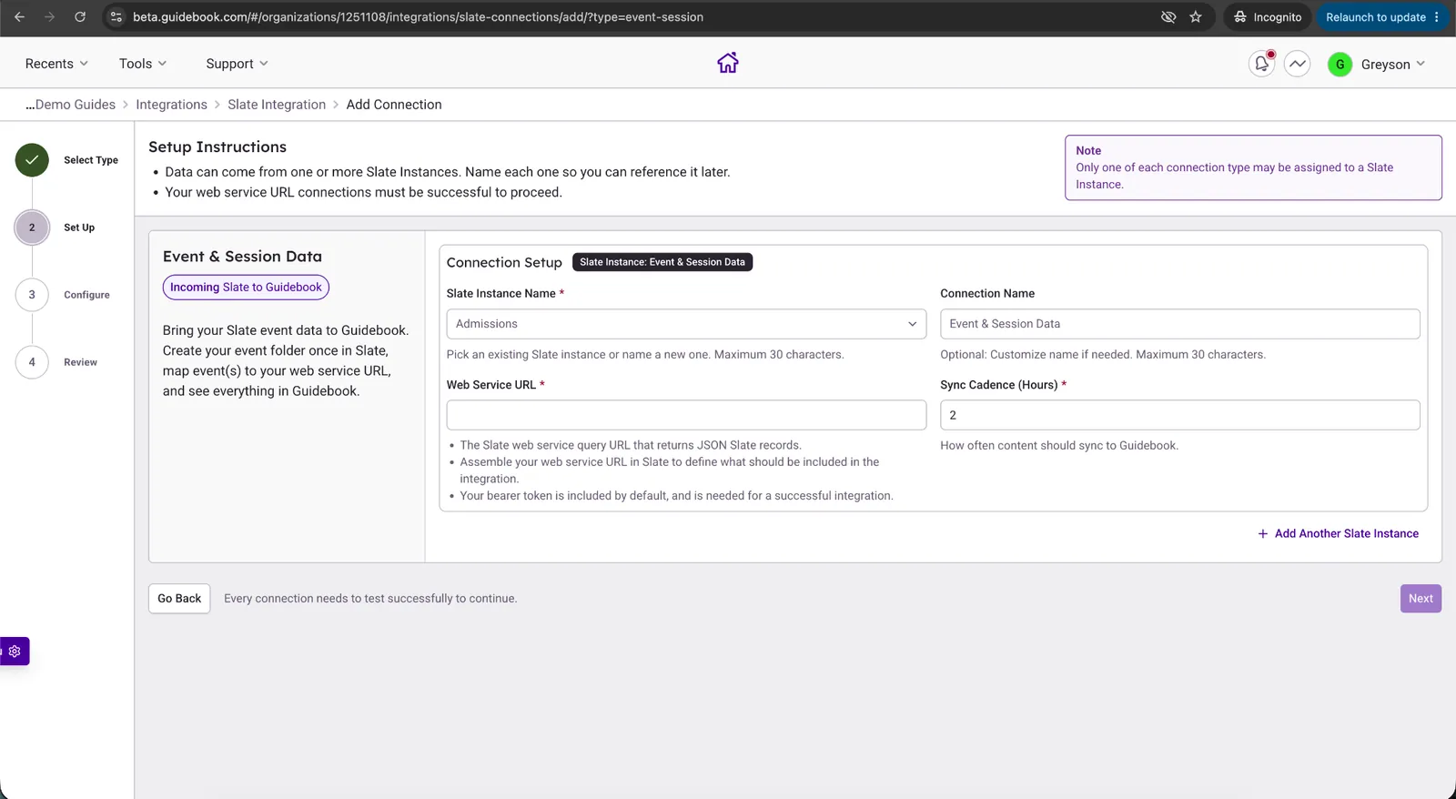
Task: Click the Add Connection breadcrumb text
Action: click(394, 105)
